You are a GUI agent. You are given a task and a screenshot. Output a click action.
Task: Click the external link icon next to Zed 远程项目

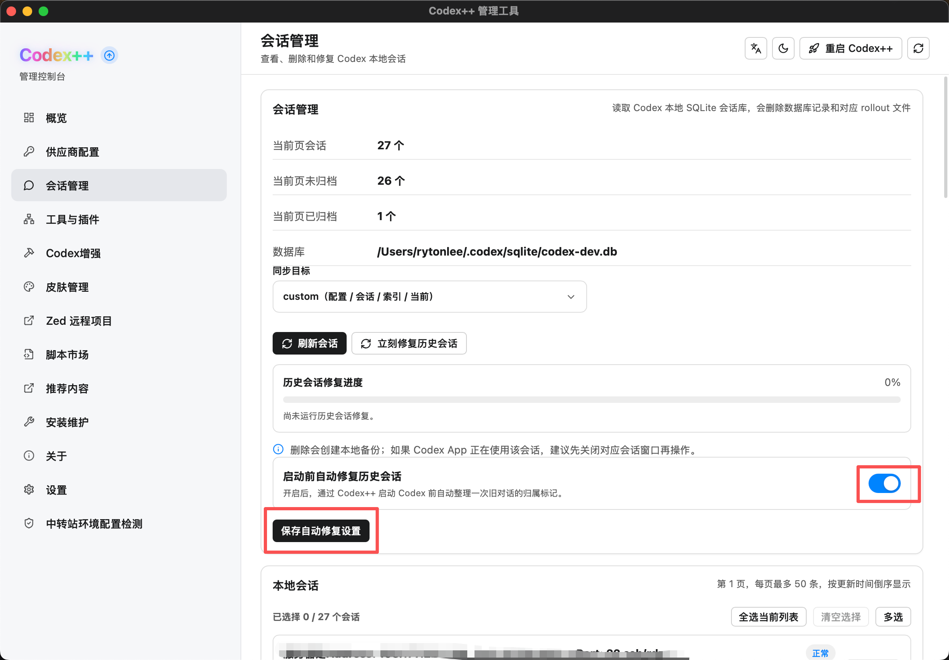pos(29,320)
